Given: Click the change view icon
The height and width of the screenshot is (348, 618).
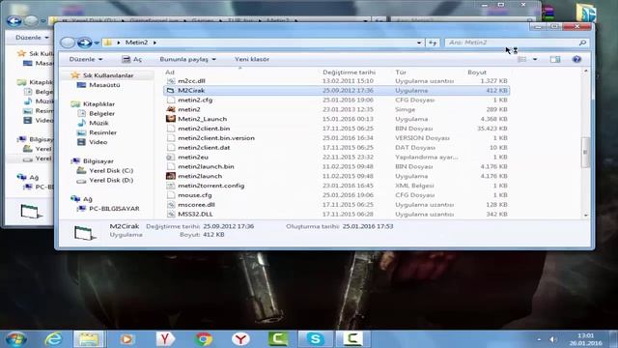Looking at the screenshot, I should 521,59.
